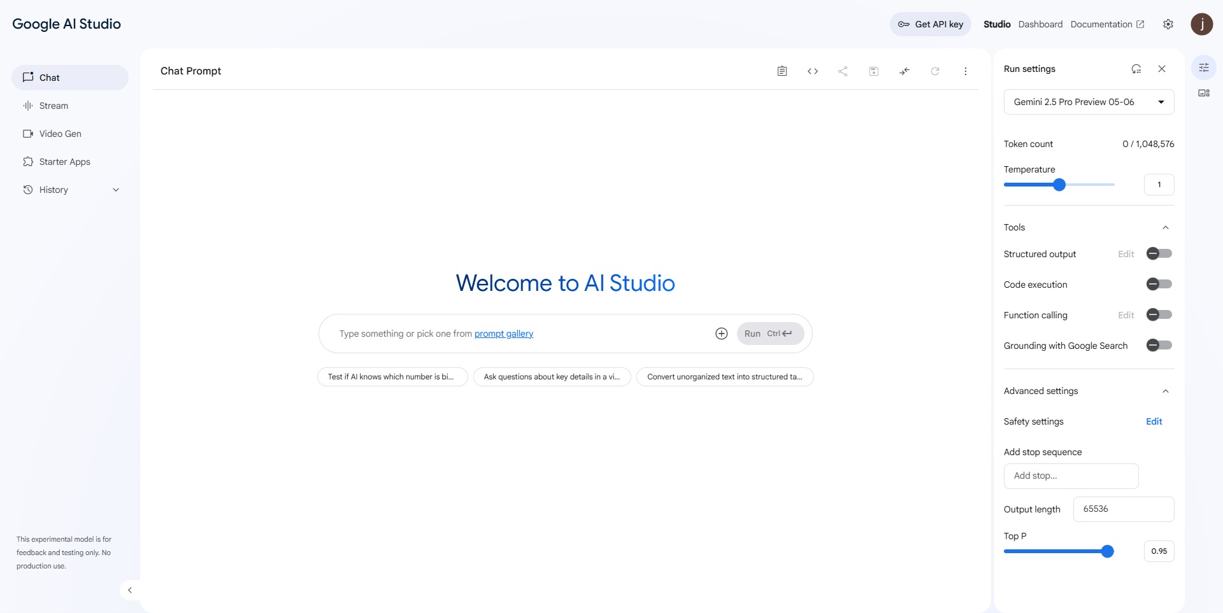Select 'Ask questions about key details' suggestion
Screen dimensions: 1223x613
(552, 377)
